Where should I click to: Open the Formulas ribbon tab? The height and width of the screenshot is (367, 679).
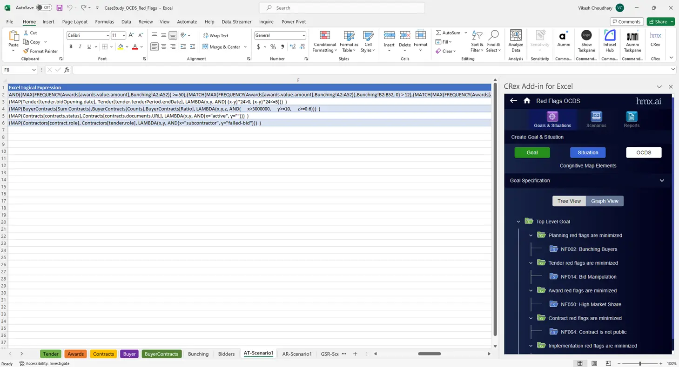point(104,22)
